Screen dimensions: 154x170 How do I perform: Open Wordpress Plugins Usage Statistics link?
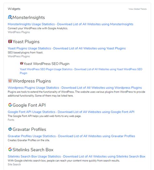coord(33,88)
